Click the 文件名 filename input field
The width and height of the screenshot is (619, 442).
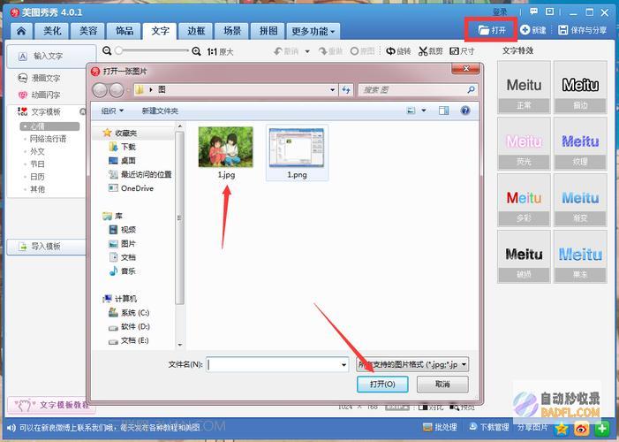(x=277, y=364)
